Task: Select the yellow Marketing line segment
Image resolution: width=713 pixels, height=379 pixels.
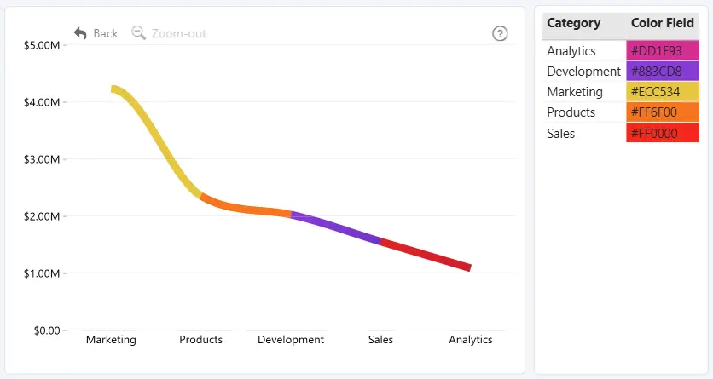Action: (157, 137)
